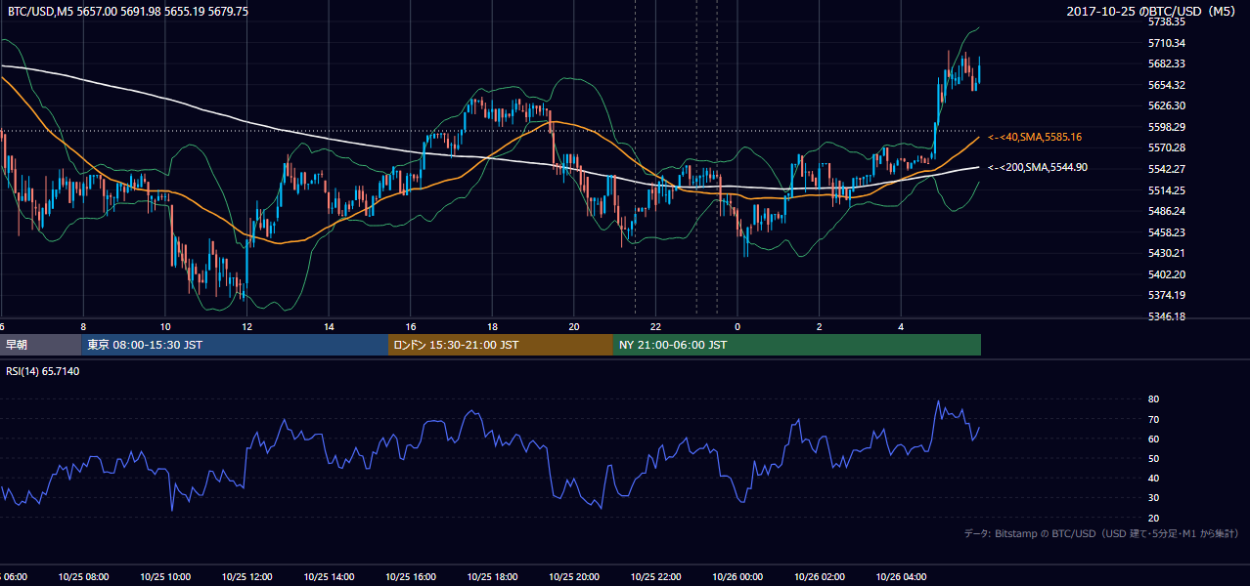Screen dimensions: 1250x586
Task: Select the 東京 08:00-15:30 JST session bar
Action: (235, 345)
